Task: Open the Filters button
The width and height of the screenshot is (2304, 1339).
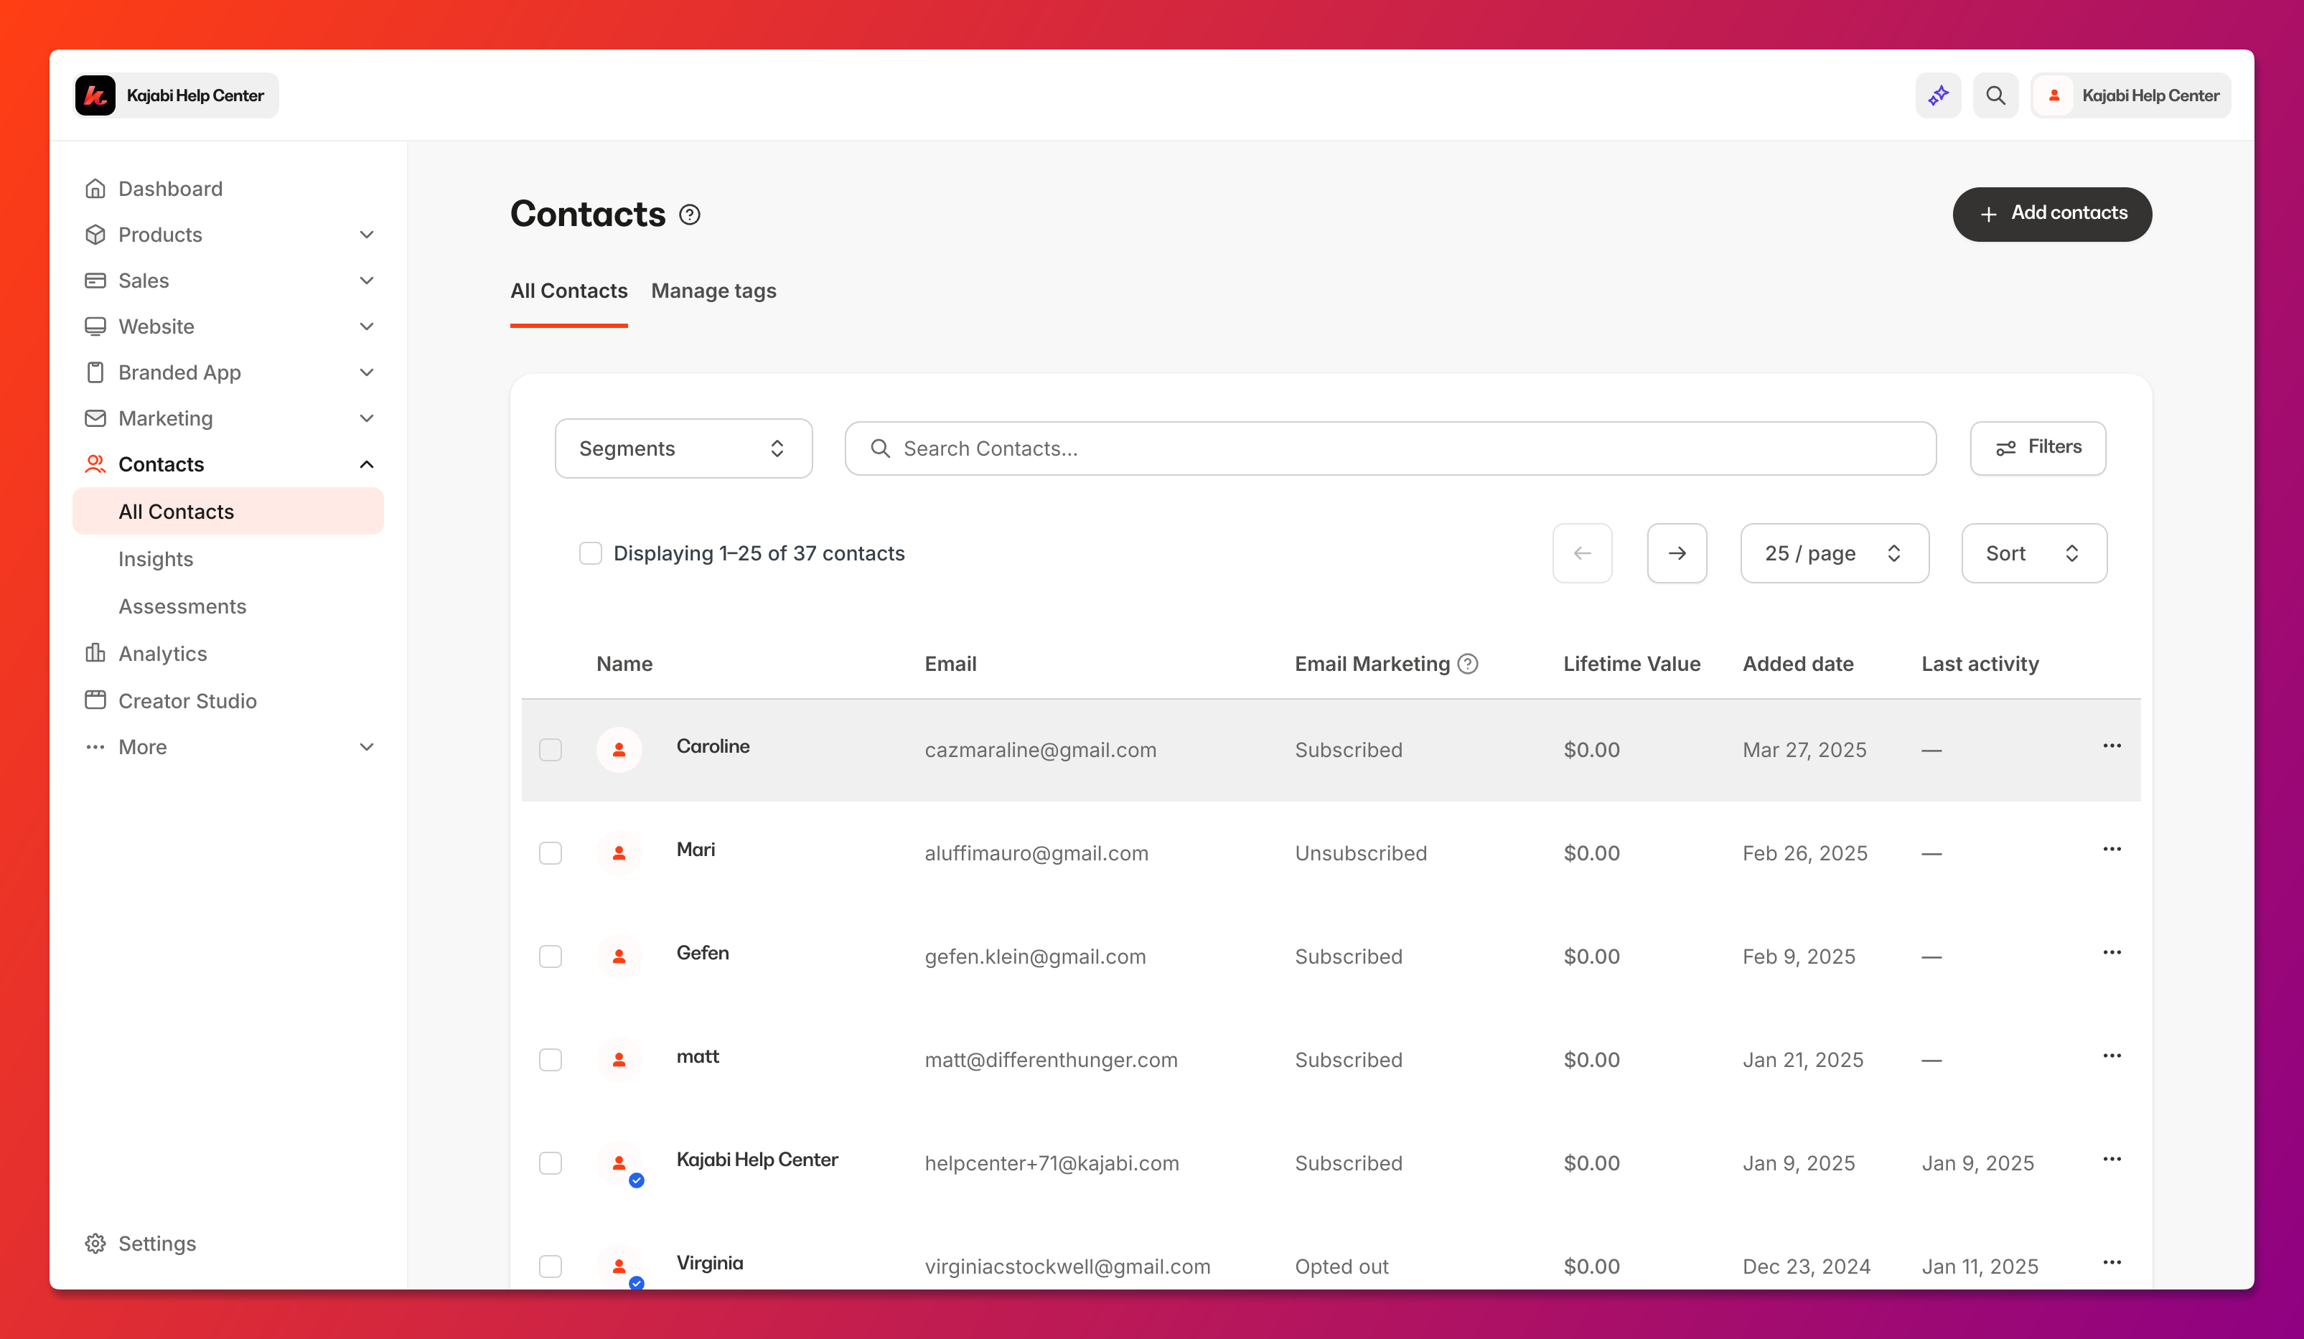Action: pyautogui.click(x=2037, y=448)
